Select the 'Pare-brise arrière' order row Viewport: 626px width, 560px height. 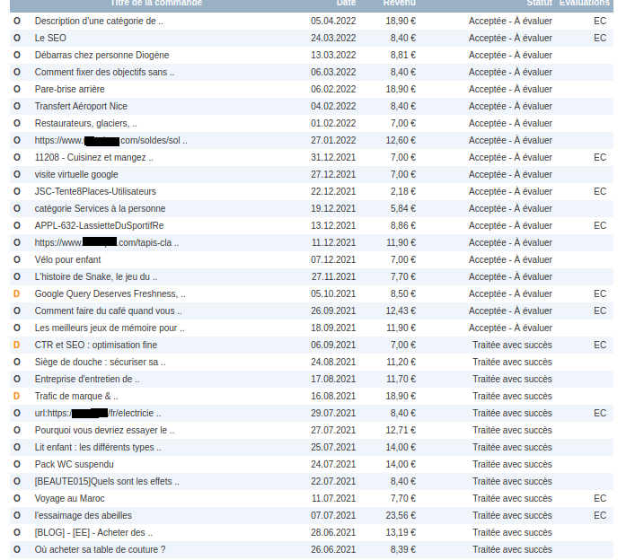click(312, 89)
